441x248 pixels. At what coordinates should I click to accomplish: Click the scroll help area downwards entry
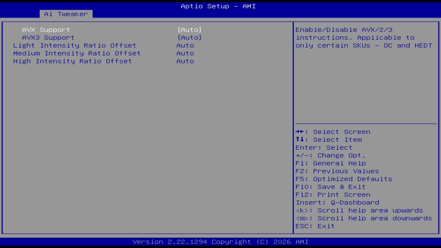(x=363, y=218)
